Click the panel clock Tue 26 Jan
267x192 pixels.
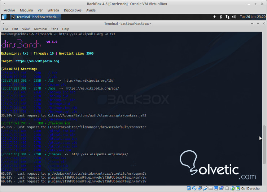pyautogui.click(x=253, y=17)
